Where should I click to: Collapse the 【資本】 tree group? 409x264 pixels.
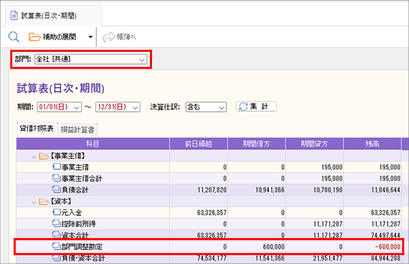tap(33, 202)
